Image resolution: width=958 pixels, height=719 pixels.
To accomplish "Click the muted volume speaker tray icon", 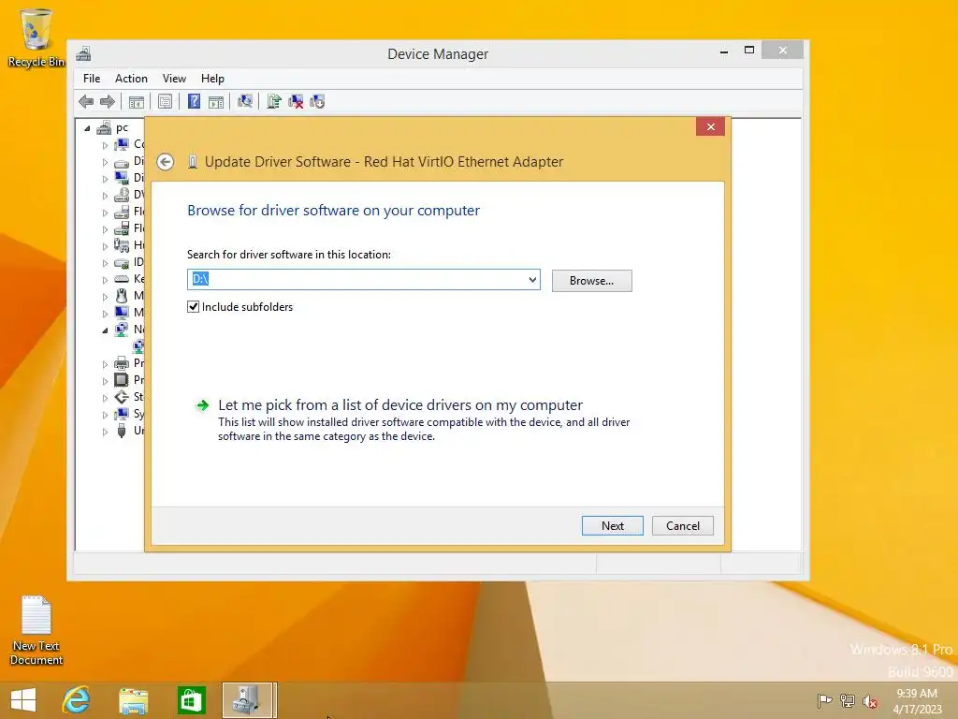I will 869,700.
